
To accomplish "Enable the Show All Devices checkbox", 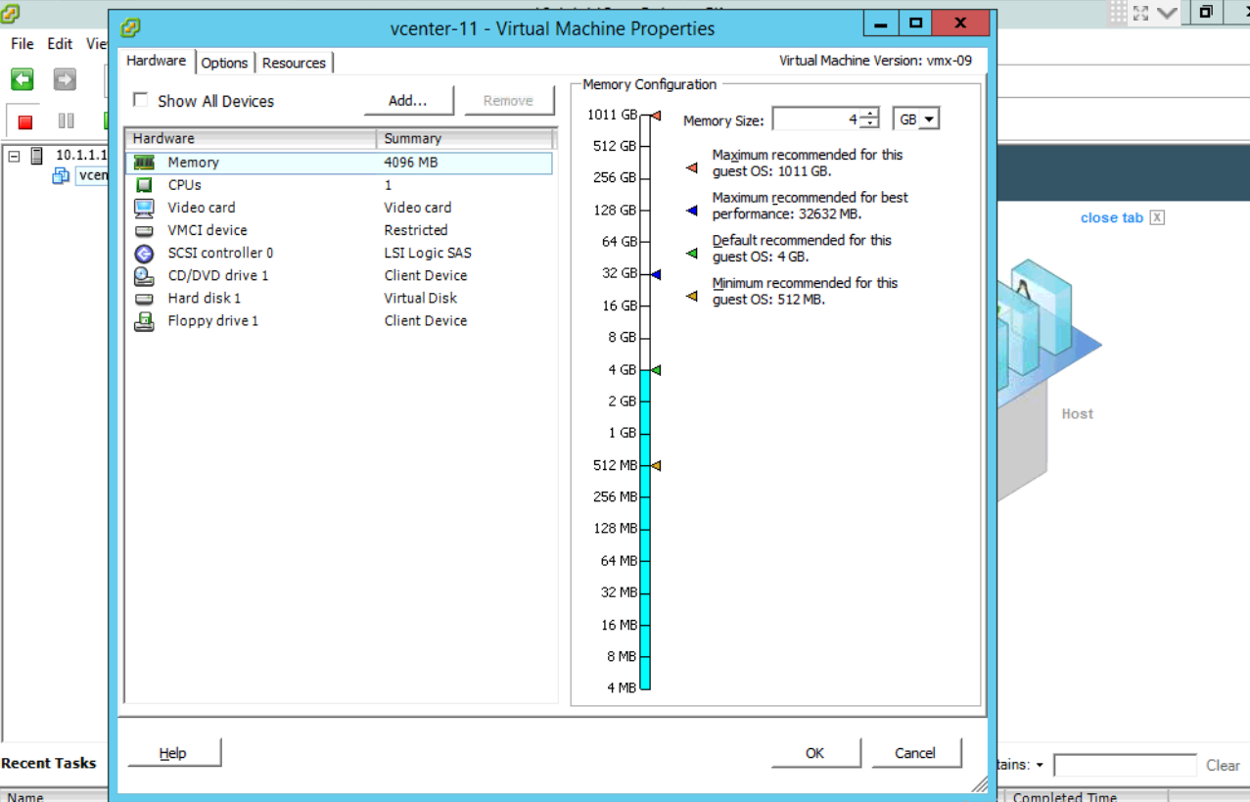I will 140,100.
